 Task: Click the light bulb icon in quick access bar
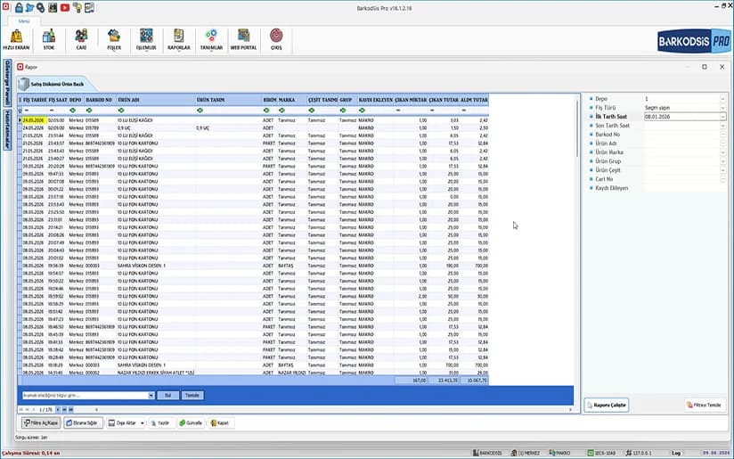click(77, 7)
